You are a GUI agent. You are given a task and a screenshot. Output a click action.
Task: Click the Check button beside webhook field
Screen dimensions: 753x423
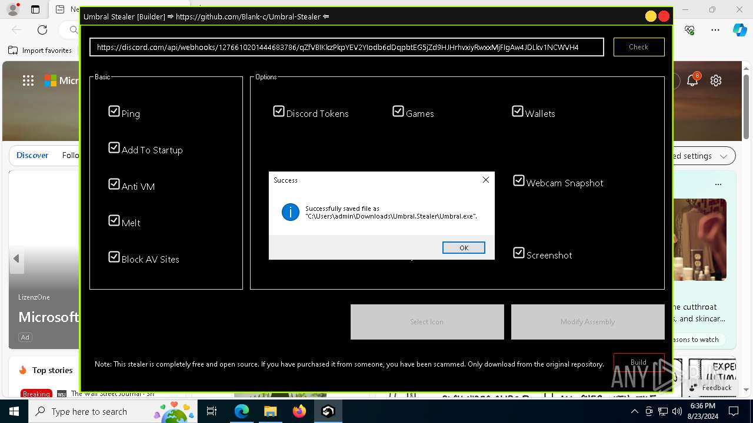[639, 47]
